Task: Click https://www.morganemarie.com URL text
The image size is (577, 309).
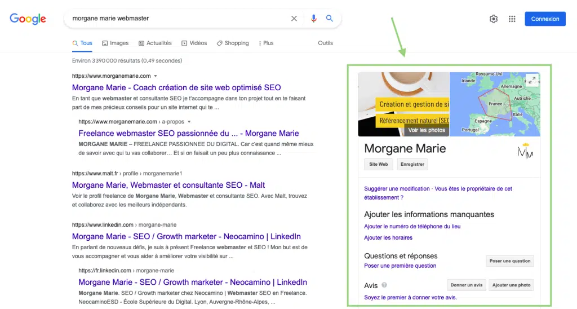Action: pyautogui.click(x=111, y=76)
